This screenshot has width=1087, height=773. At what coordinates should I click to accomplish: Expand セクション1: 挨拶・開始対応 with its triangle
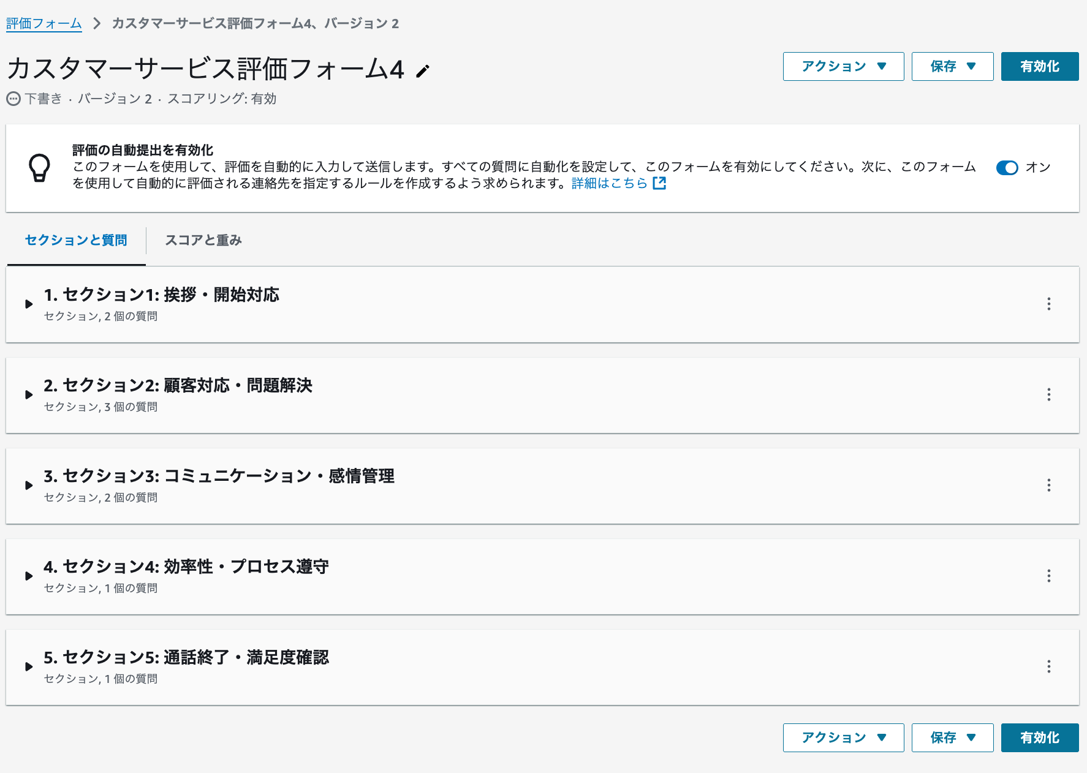tap(29, 304)
